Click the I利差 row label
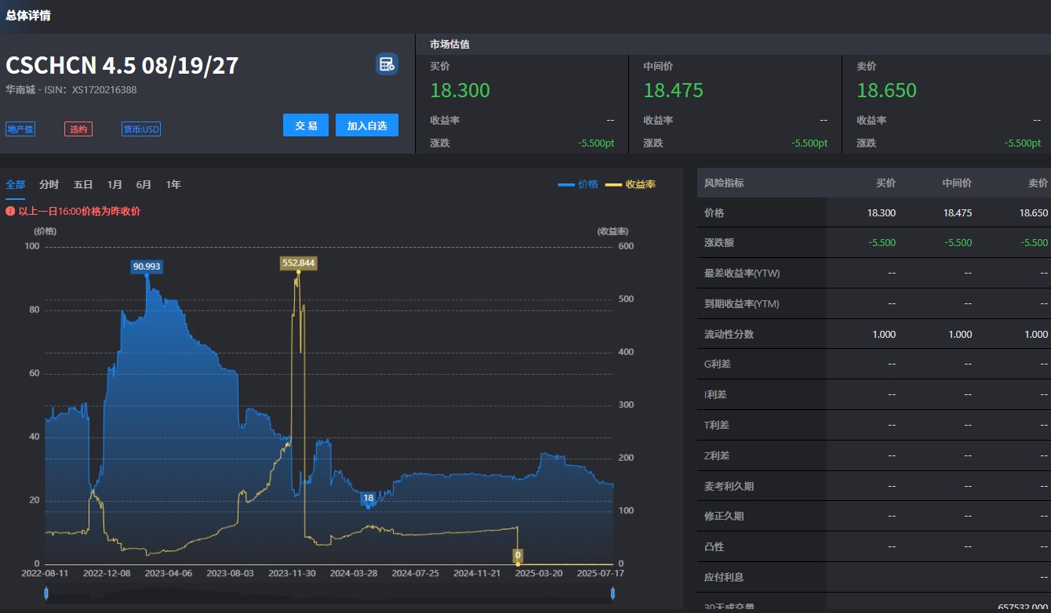Screen dimensions: 1051x613 pyautogui.click(x=715, y=394)
